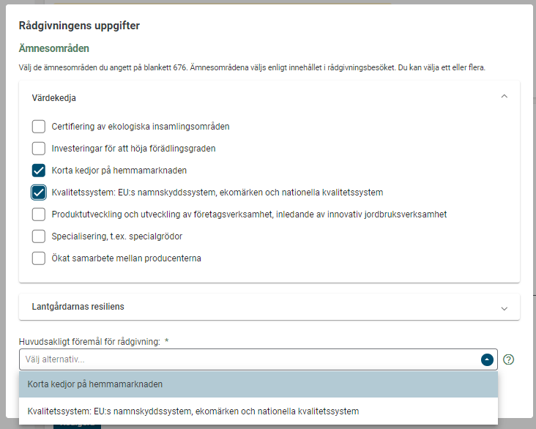Click the Värdekedja panel header title

54,97
